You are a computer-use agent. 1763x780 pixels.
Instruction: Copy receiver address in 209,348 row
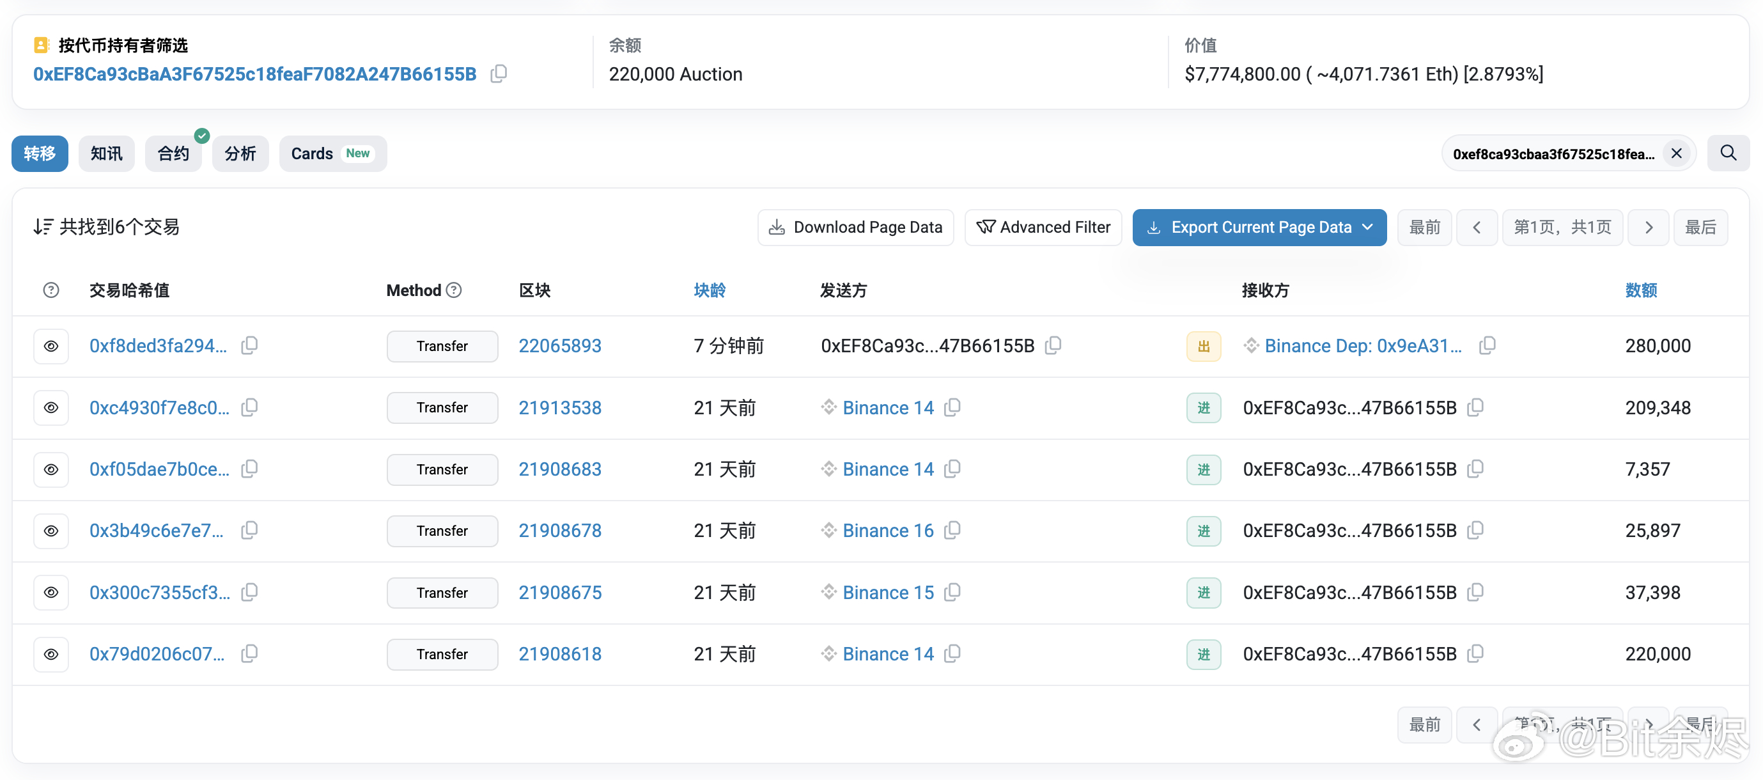coord(1475,407)
